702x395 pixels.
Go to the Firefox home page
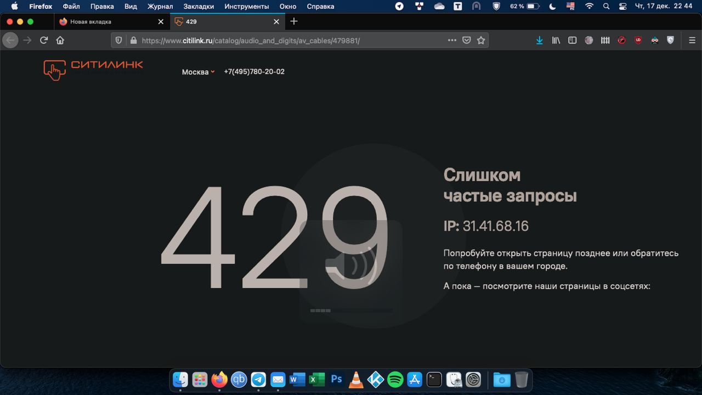click(x=60, y=40)
